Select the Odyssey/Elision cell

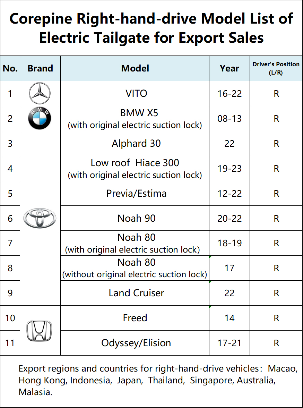pos(136,343)
